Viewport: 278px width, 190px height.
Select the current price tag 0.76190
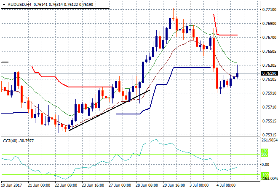[x=269, y=73]
